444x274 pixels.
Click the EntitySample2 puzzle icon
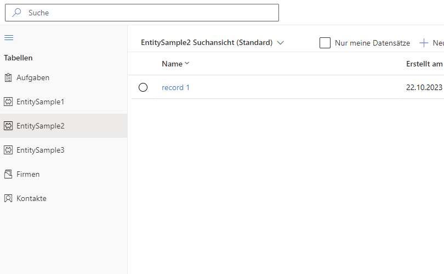(8, 126)
